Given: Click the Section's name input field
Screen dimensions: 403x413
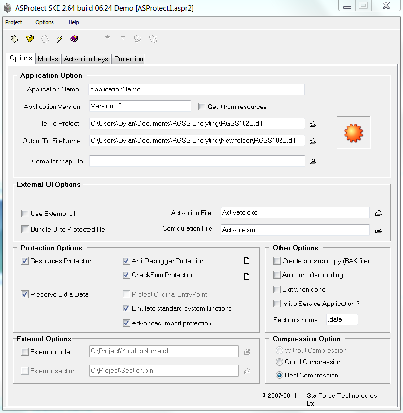Looking at the screenshot, I should [342, 320].
